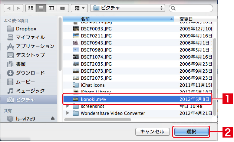
Task: Click the 2012年5月8日 date of konoki.m4v
Action: tap(194, 99)
